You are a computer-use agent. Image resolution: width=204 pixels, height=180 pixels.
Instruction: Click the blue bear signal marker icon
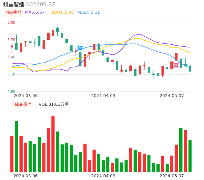(80, 48)
